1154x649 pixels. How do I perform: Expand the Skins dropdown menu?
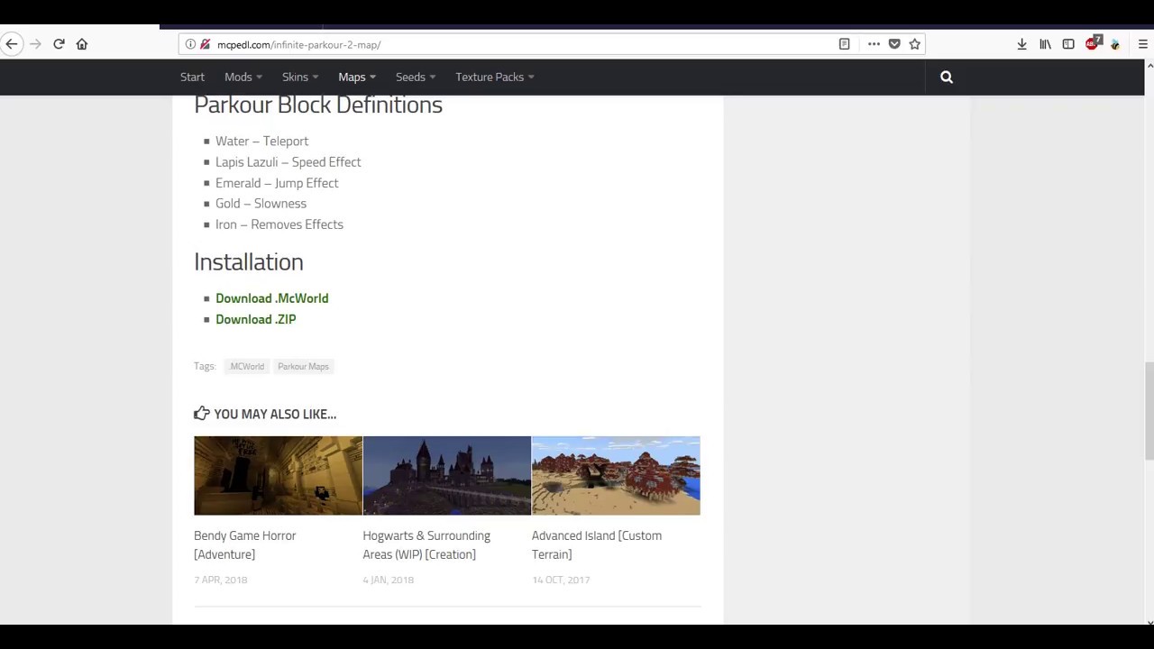300,78
